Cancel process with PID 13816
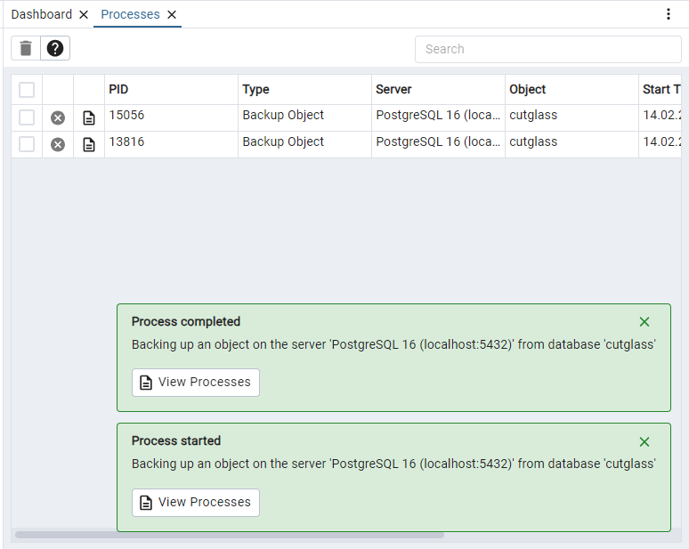This screenshot has height=549, width=689. [58, 144]
